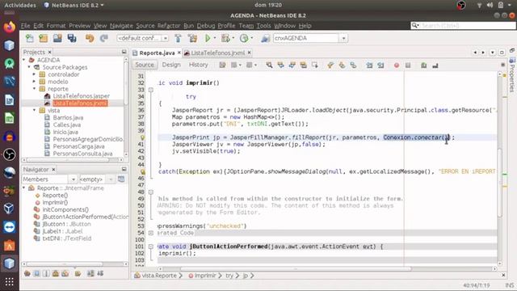The width and height of the screenshot is (517, 291).
Task: Toggle Sort by Name in Navigator
Action: pyautogui.click(x=90, y=273)
